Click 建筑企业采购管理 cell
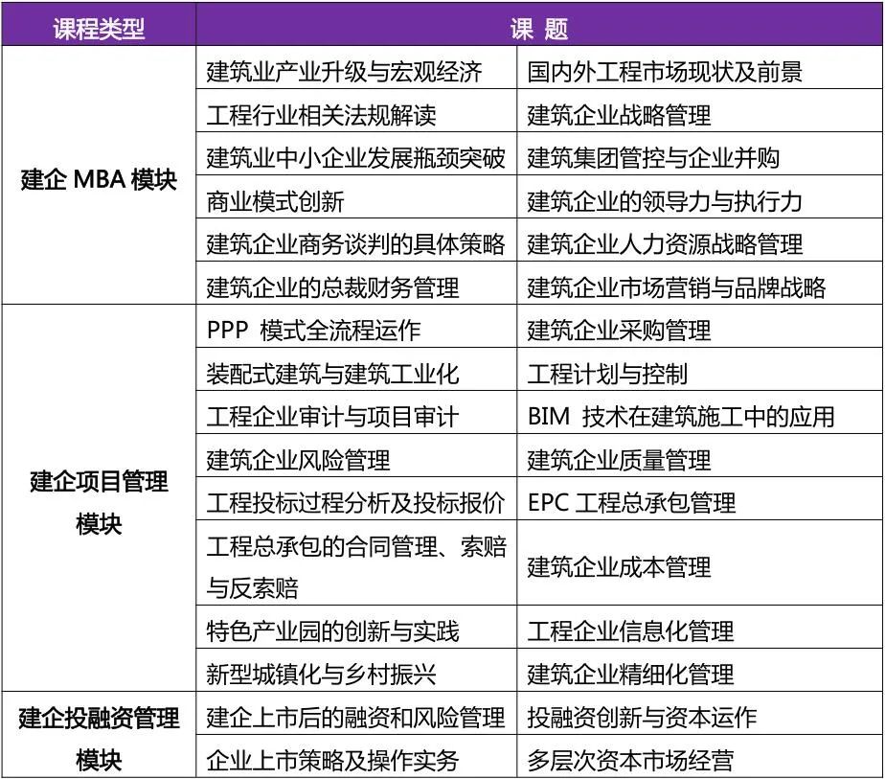The height and width of the screenshot is (779, 885). [700, 326]
